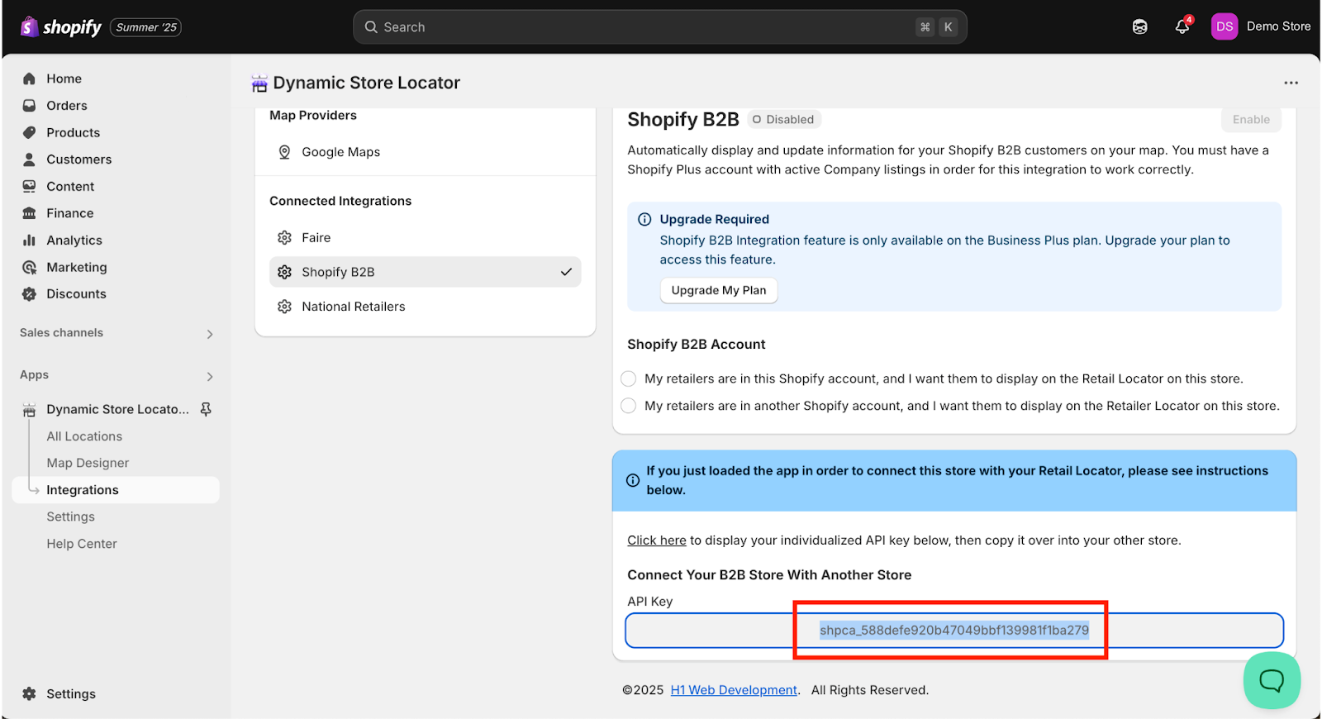The image size is (1322, 719).
Task: Click the Settings gear icon at sidebar bottom
Action: point(30,694)
